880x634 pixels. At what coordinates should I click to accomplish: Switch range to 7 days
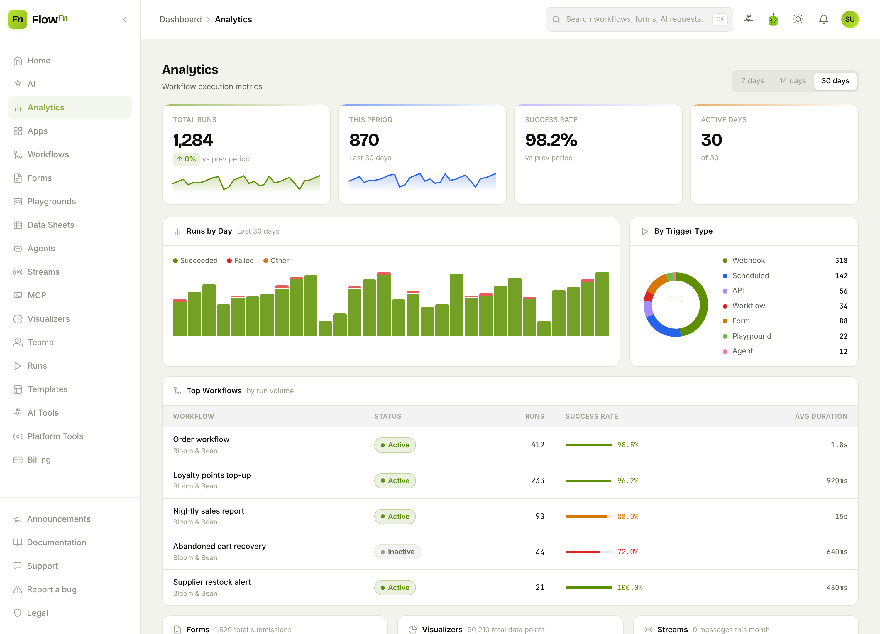752,81
